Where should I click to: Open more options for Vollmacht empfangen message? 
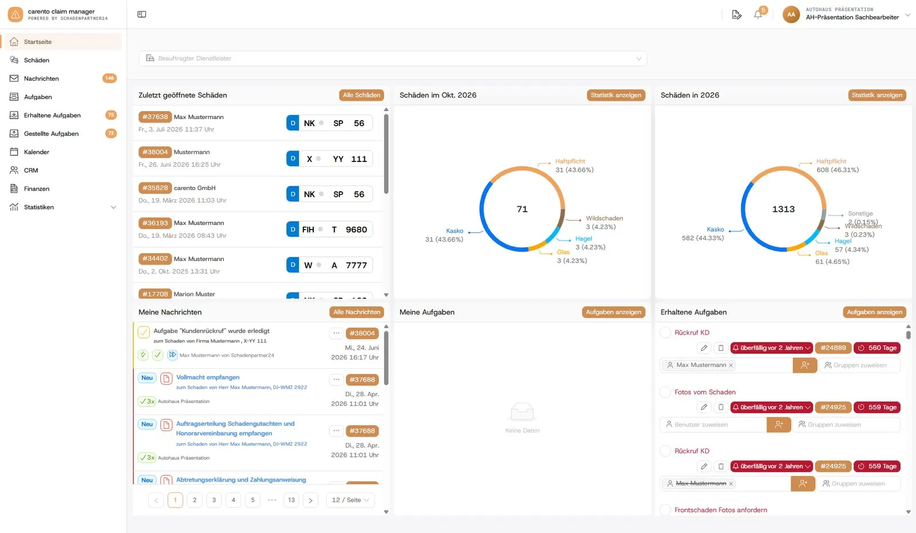pyautogui.click(x=337, y=380)
